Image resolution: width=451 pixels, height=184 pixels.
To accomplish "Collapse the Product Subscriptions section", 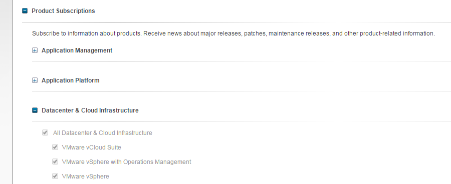I will [x=25, y=11].
